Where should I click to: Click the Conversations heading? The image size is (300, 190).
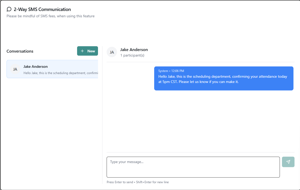(20, 51)
